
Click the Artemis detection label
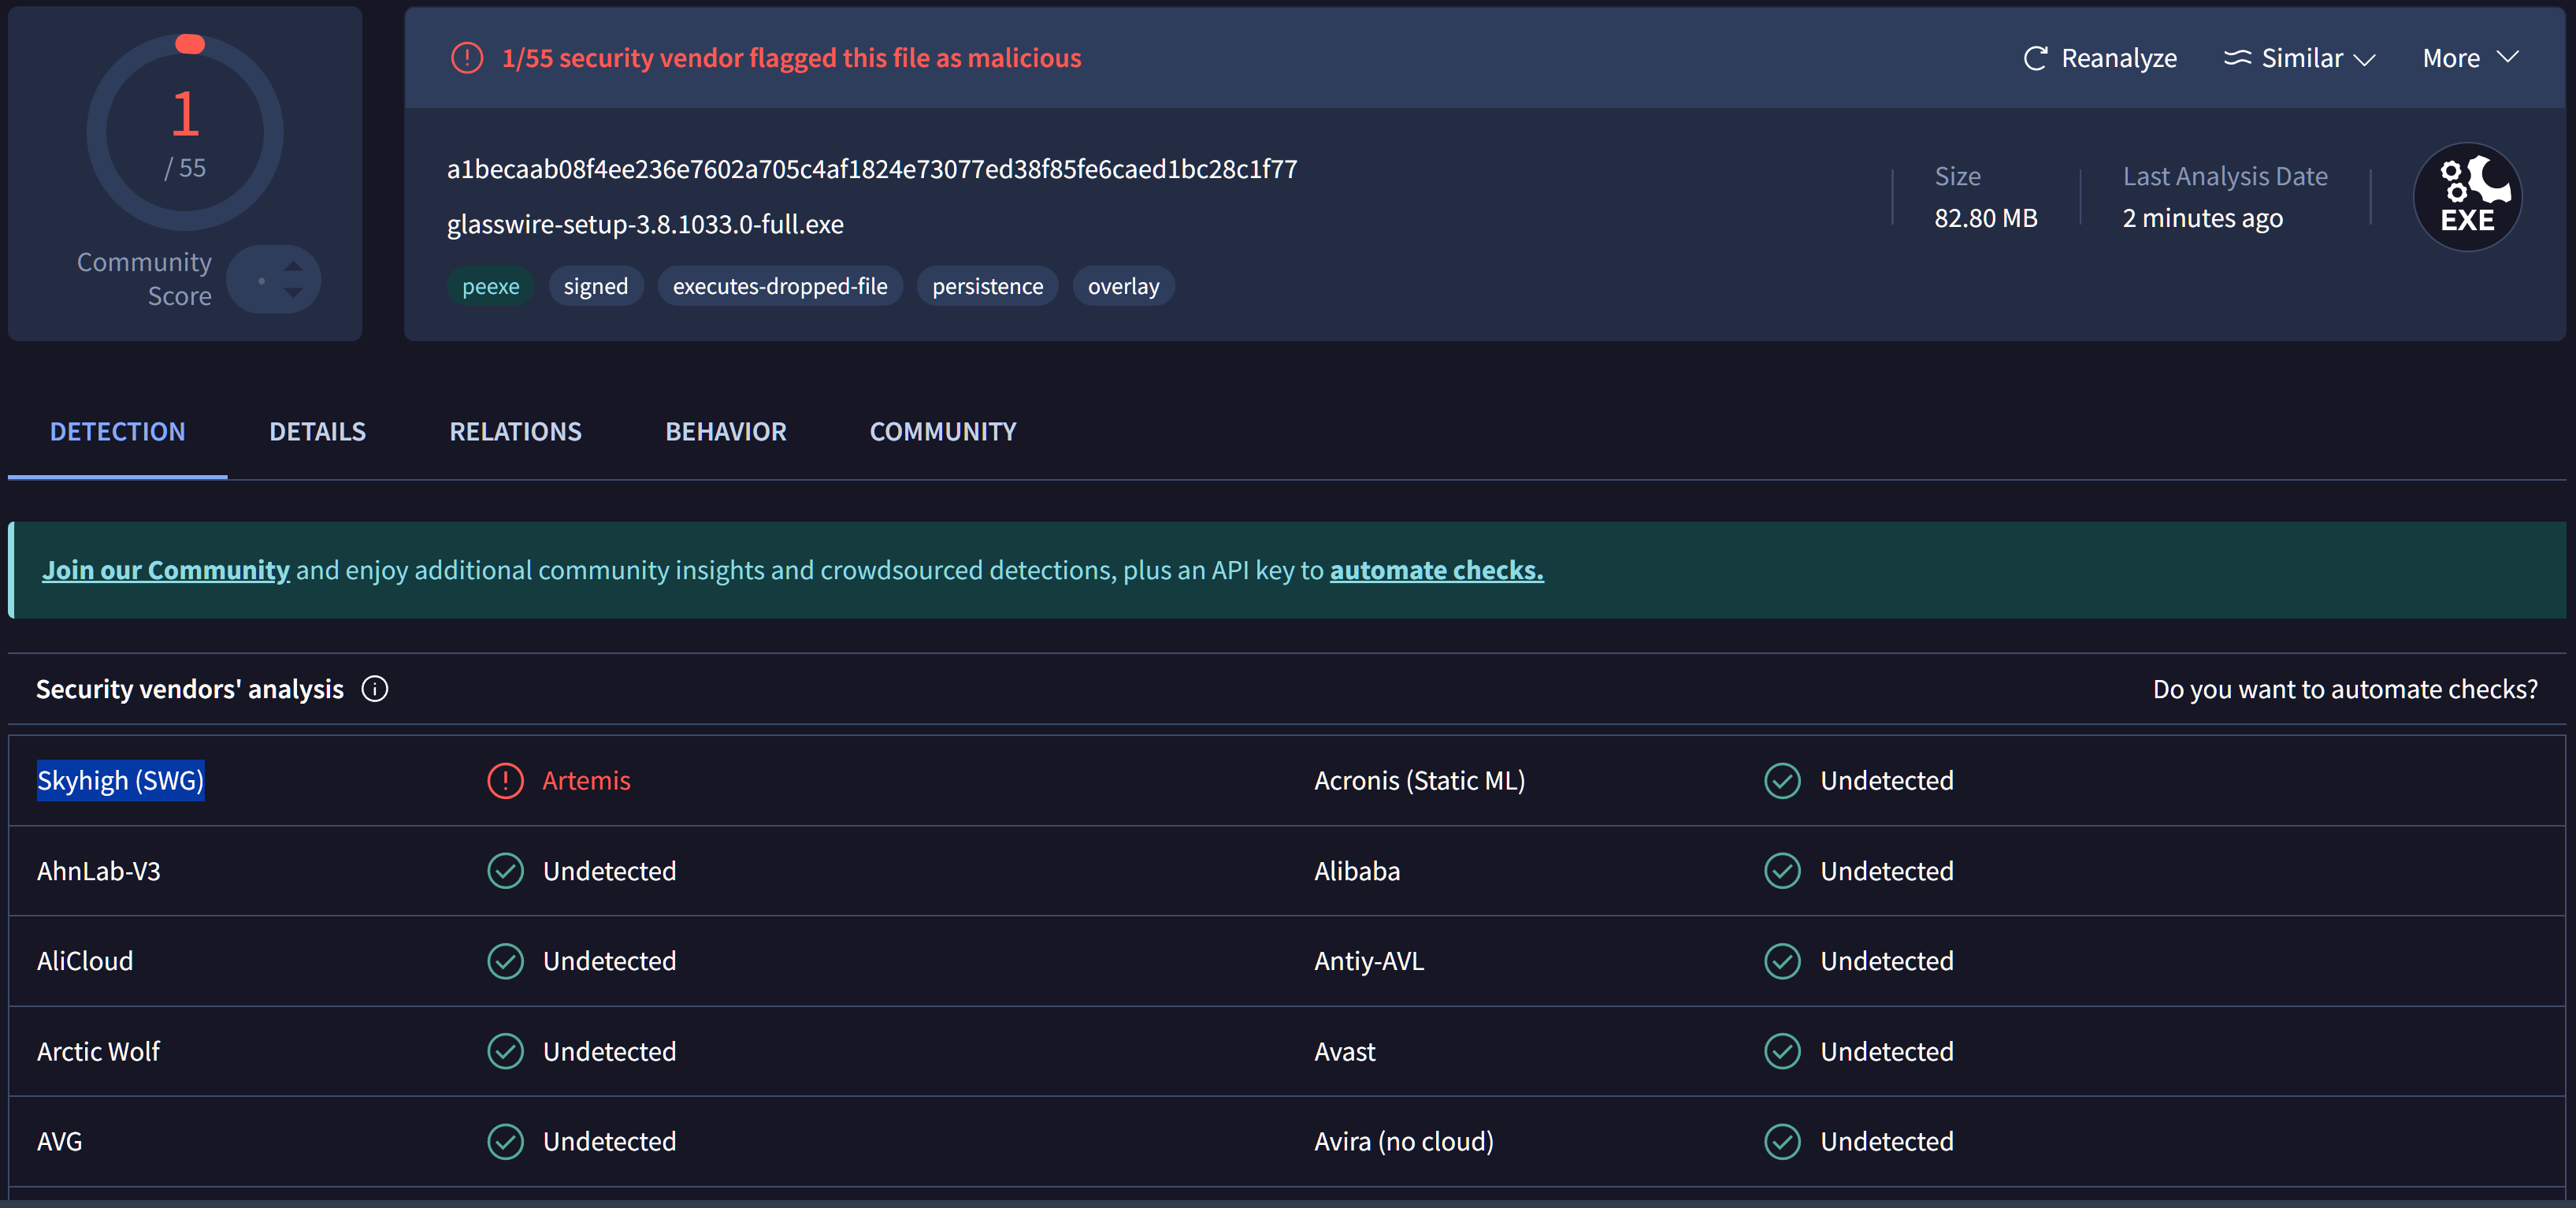coord(586,781)
